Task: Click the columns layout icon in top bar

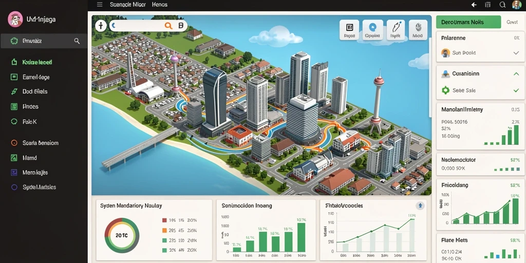Action: coord(488,5)
